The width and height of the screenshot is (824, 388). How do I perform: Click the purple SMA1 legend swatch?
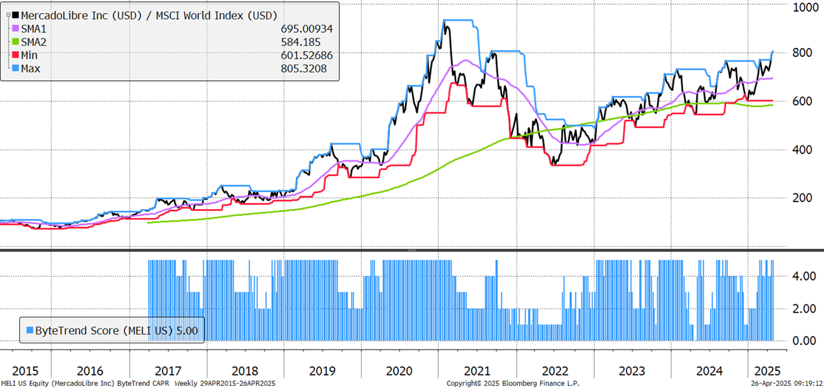[16, 28]
